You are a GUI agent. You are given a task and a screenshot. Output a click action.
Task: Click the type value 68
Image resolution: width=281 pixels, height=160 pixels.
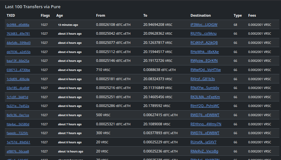[235, 25]
